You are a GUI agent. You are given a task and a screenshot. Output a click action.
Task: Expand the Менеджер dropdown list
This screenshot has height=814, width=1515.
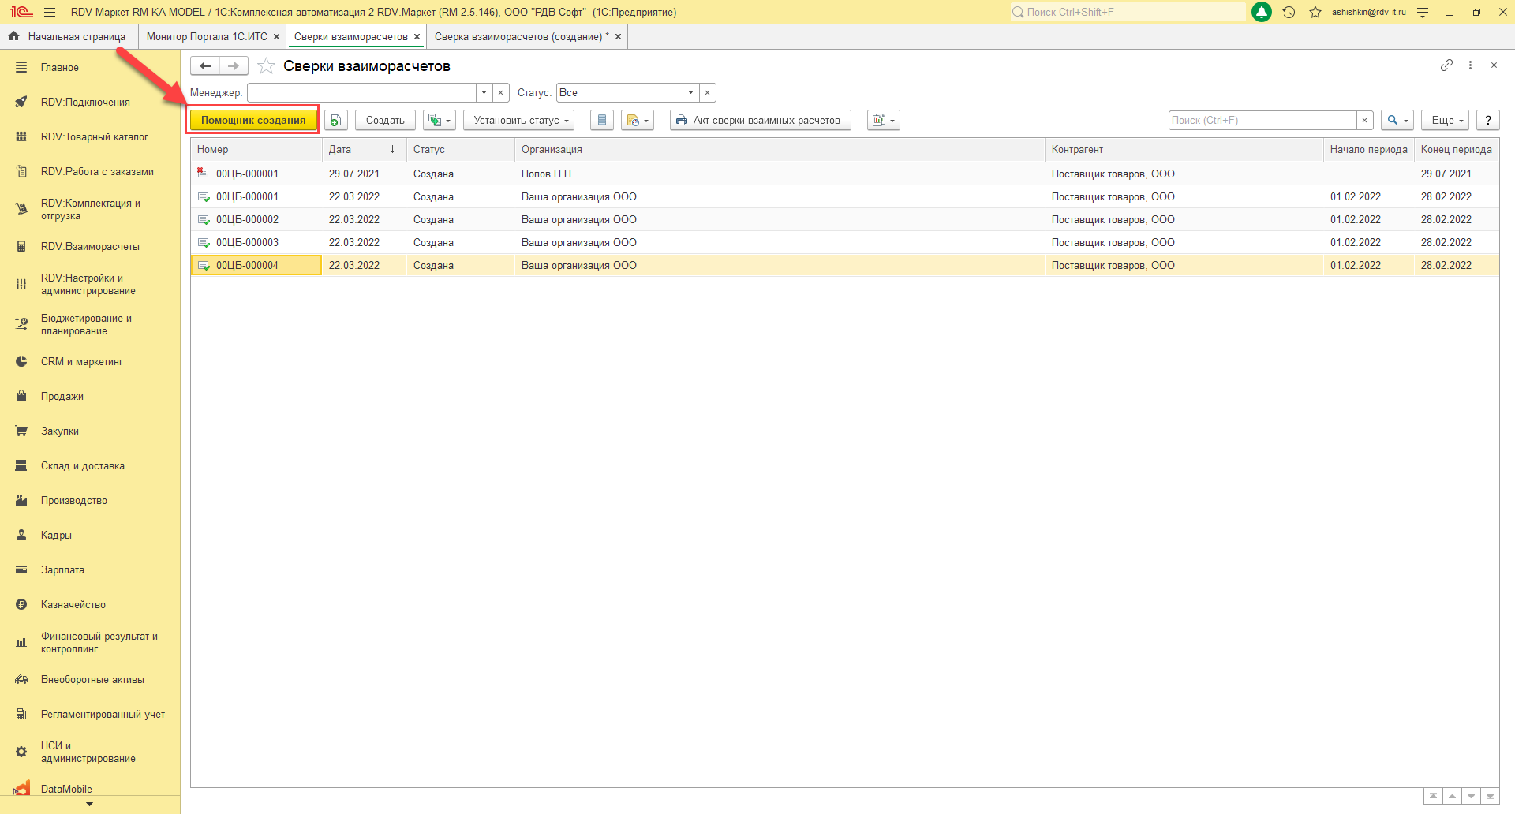pos(484,93)
